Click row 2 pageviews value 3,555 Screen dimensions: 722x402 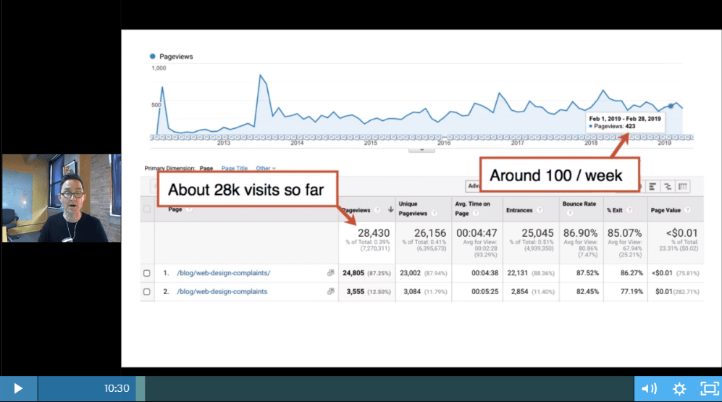point(355,291)
